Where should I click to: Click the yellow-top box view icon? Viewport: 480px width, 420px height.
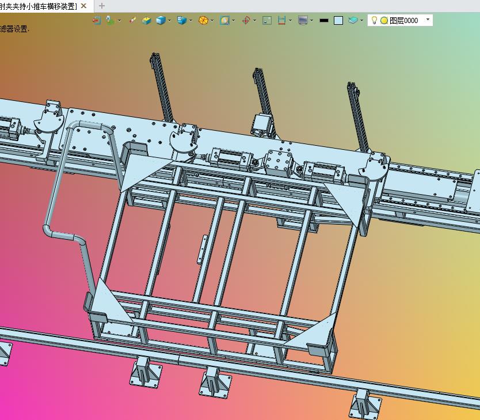[x=147, y=21]
